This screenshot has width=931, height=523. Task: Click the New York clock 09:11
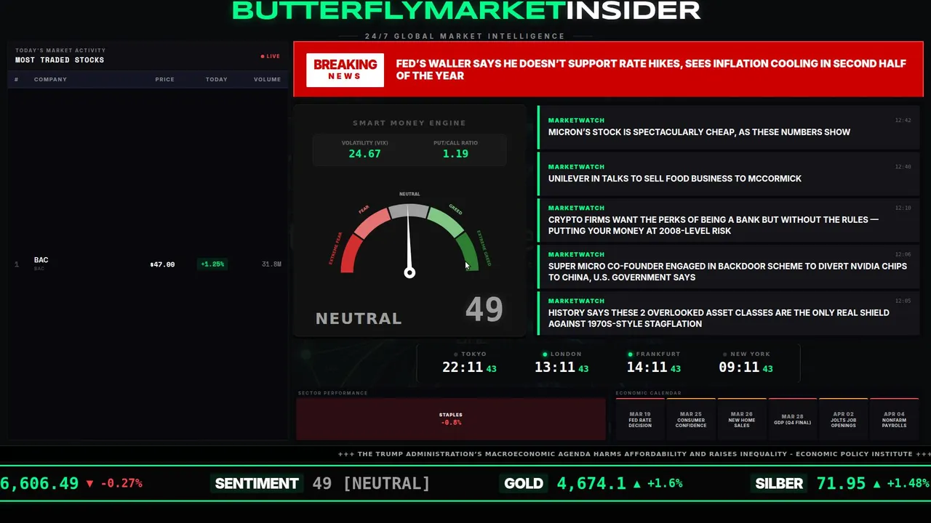(x=739, y=368)
